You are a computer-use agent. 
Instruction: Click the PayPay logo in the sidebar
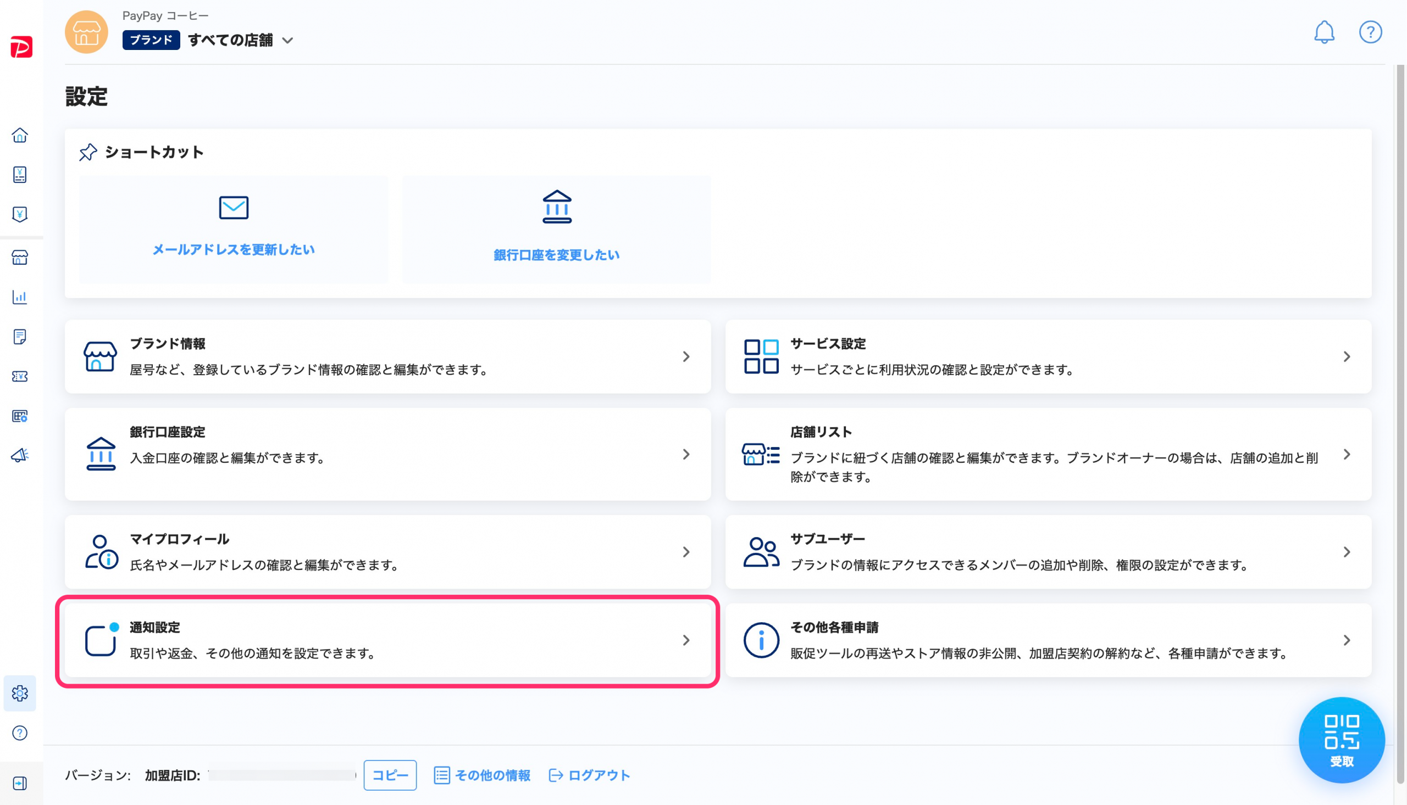(x=21, y=47)
